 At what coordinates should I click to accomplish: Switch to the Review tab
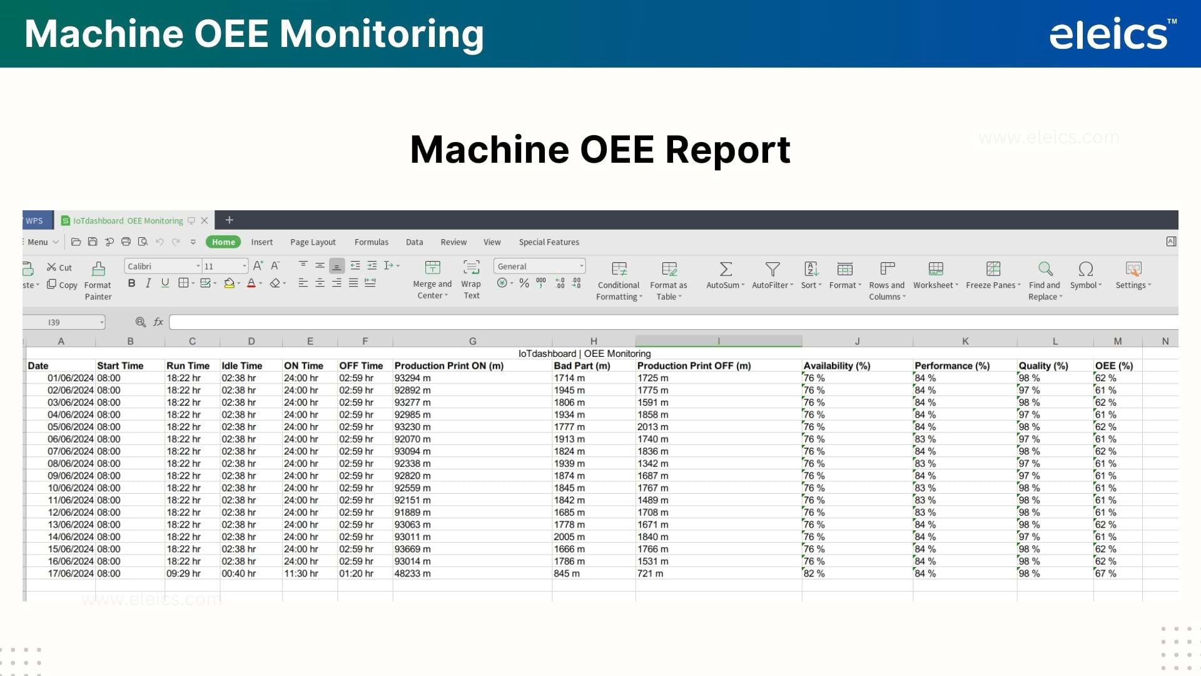click(454, 242)
